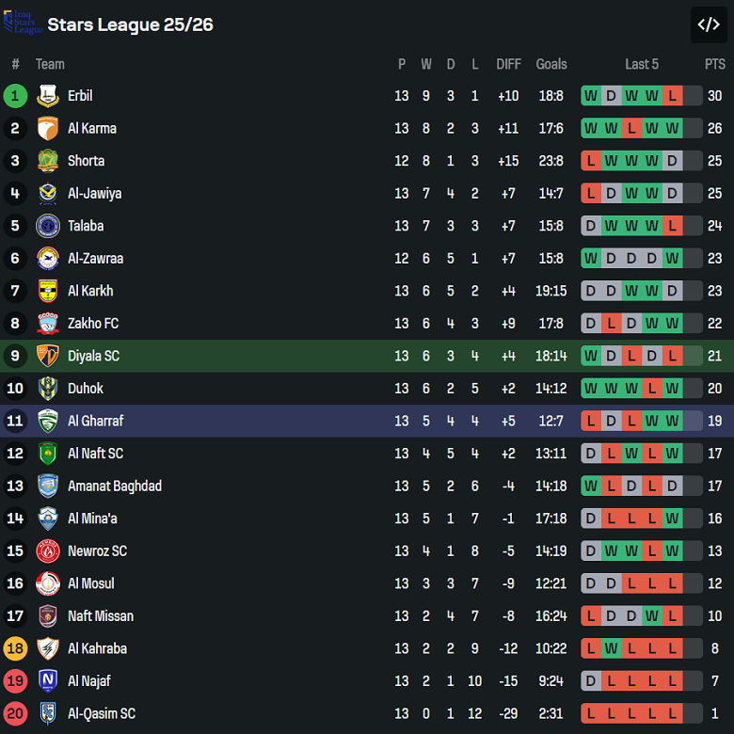Select the Al Gharraf team row name
734x734 pixels.
[x=95, y=421]
